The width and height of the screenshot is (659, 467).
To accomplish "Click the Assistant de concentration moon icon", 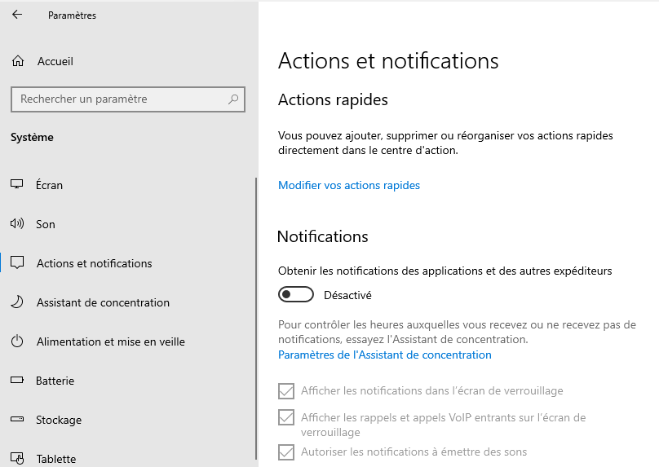I will (17, 302).
